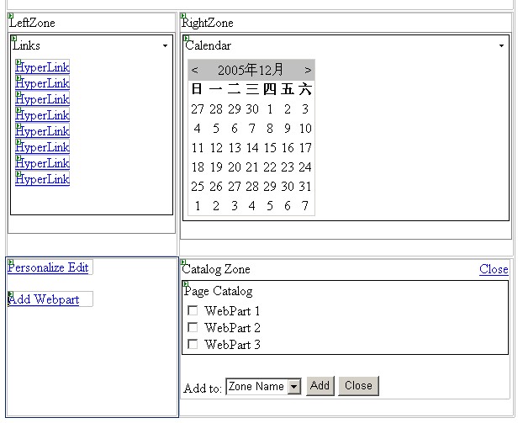This screenshot has width=523, height=423.
Task: Click the Close link in Catalog Zone header
Action: (494, 269)
